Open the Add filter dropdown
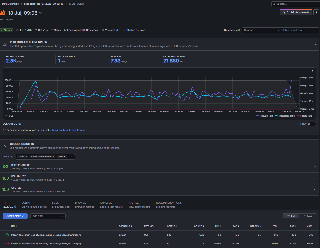This screenshot has height=248, width=320. point(48,216)
